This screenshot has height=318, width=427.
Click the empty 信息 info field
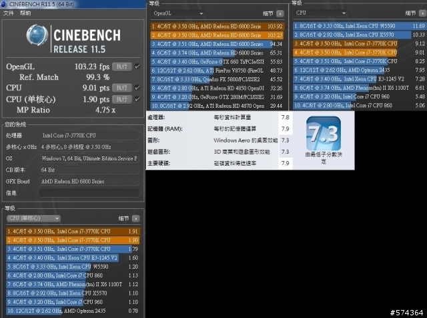(x=89, y=193)
